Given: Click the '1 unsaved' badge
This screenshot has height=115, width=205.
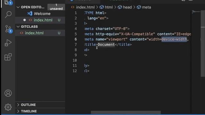Looking at the screenshot, I should pos(56,7).
